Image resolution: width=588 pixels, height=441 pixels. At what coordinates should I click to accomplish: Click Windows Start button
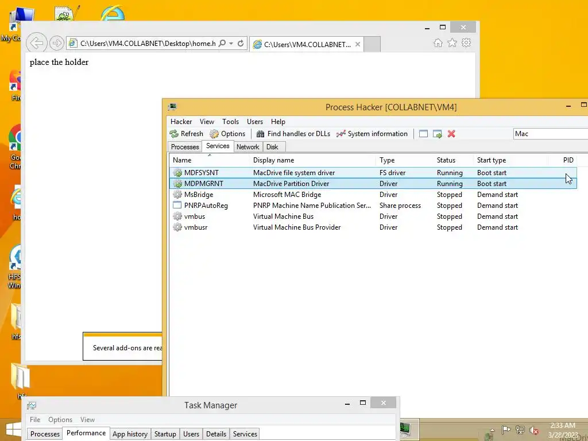[x=13, y=430]
